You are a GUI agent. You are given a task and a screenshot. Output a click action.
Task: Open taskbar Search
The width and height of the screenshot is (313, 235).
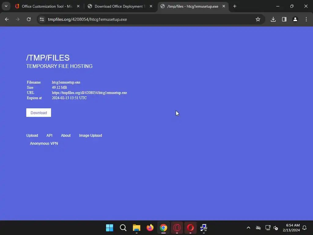click(x=123, y=228)
